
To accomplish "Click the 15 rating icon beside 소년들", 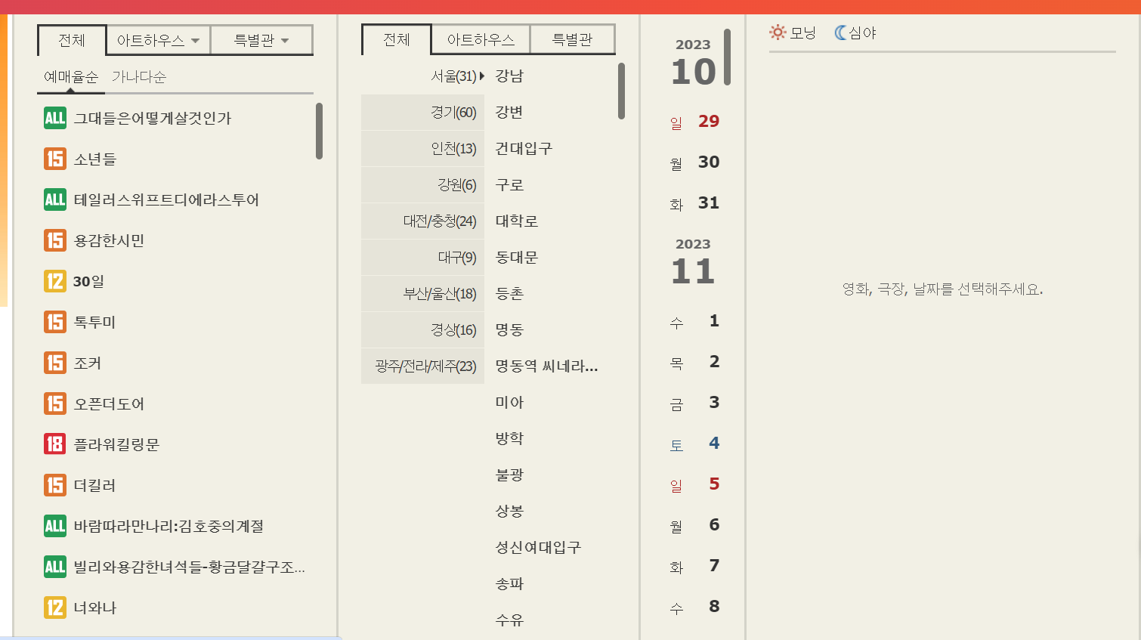I will pos(55,159).
